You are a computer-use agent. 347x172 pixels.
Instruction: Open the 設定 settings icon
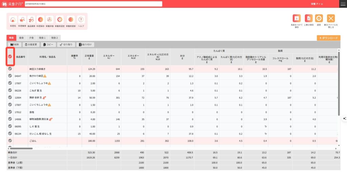pos(319,18)
